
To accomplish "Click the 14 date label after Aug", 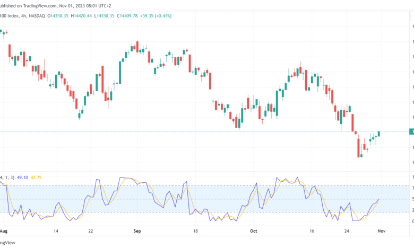I will click(56, 231).
